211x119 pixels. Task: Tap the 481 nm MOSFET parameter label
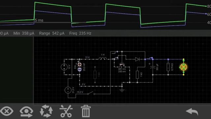[122, 69]
